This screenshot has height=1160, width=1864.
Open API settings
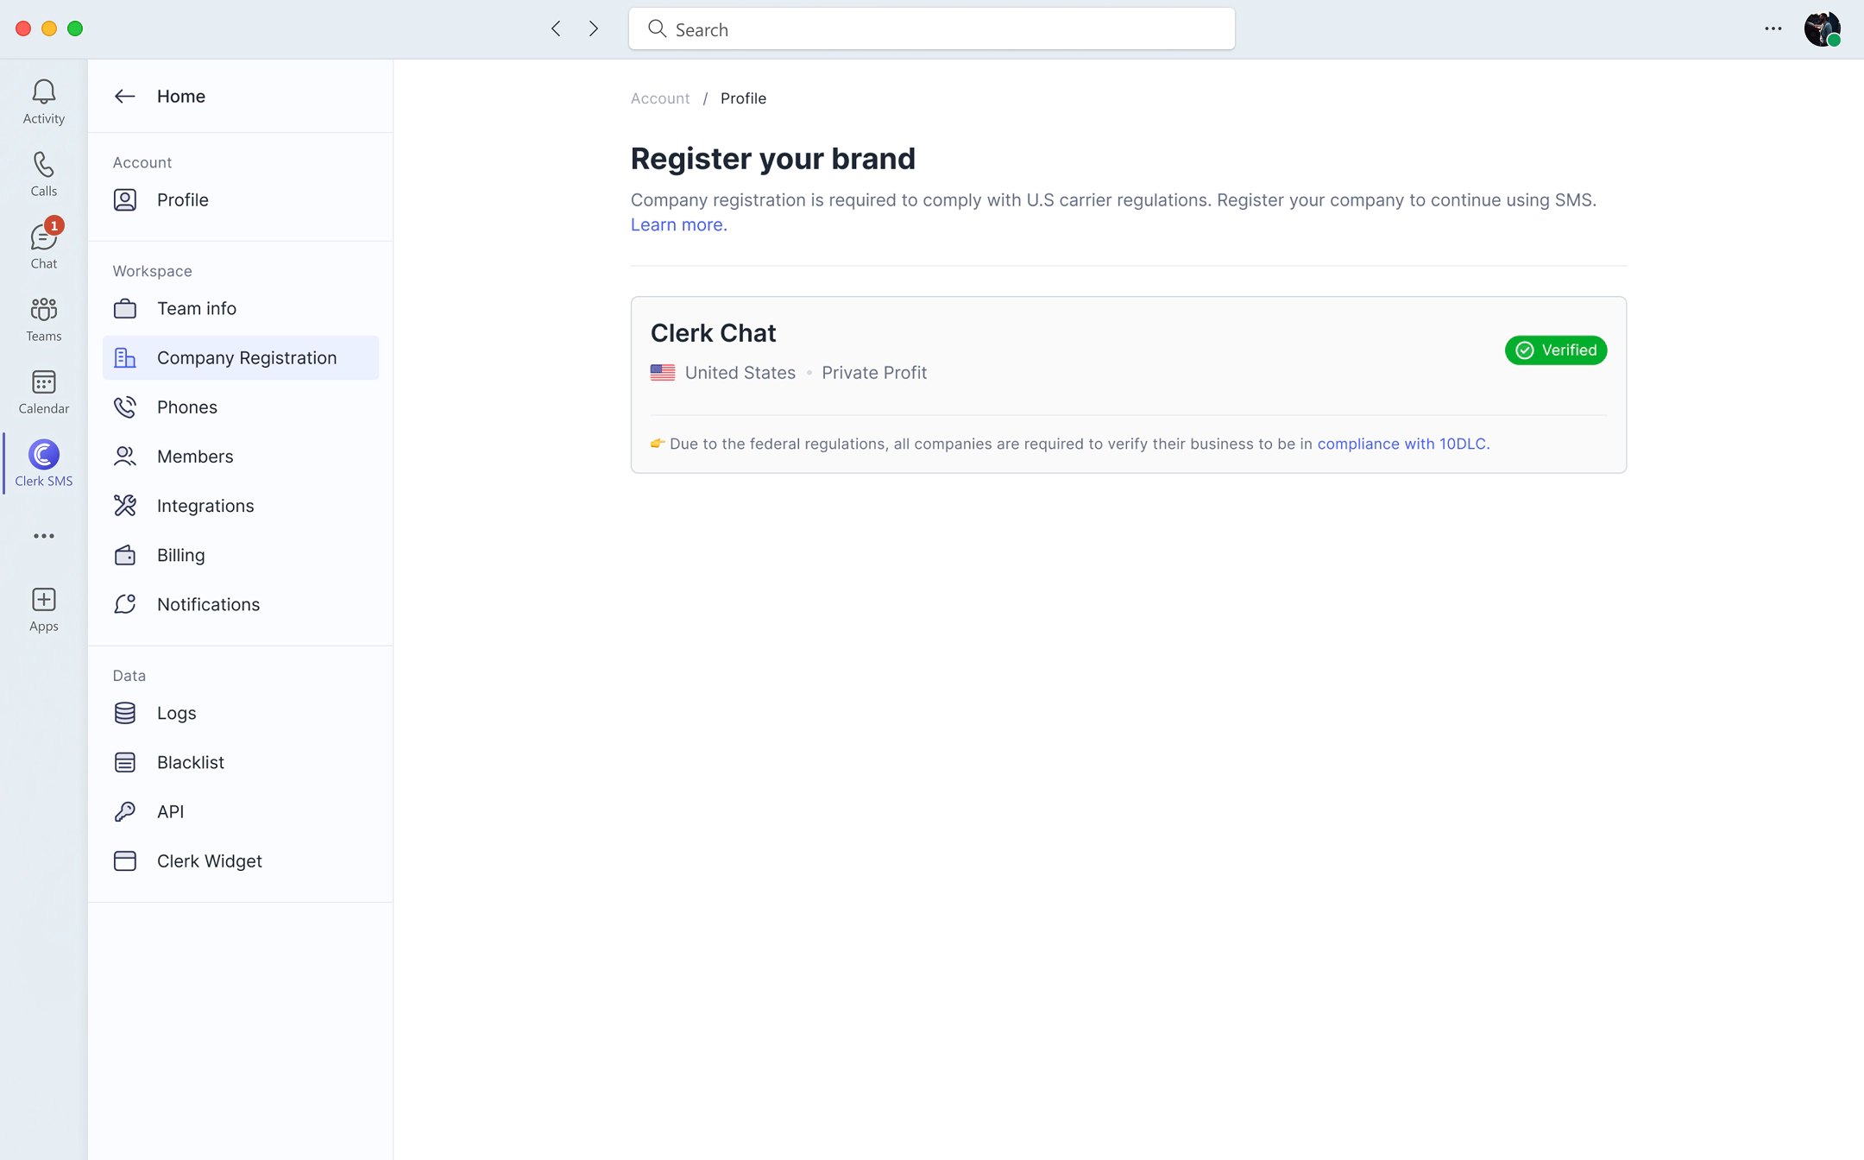coord(240,811)
